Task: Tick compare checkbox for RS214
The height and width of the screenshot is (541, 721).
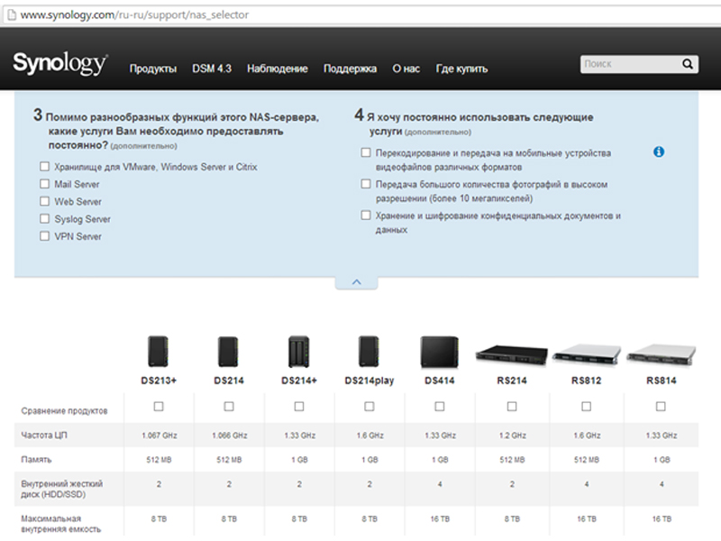Action: pyautogui.click(x=512, y=407)
